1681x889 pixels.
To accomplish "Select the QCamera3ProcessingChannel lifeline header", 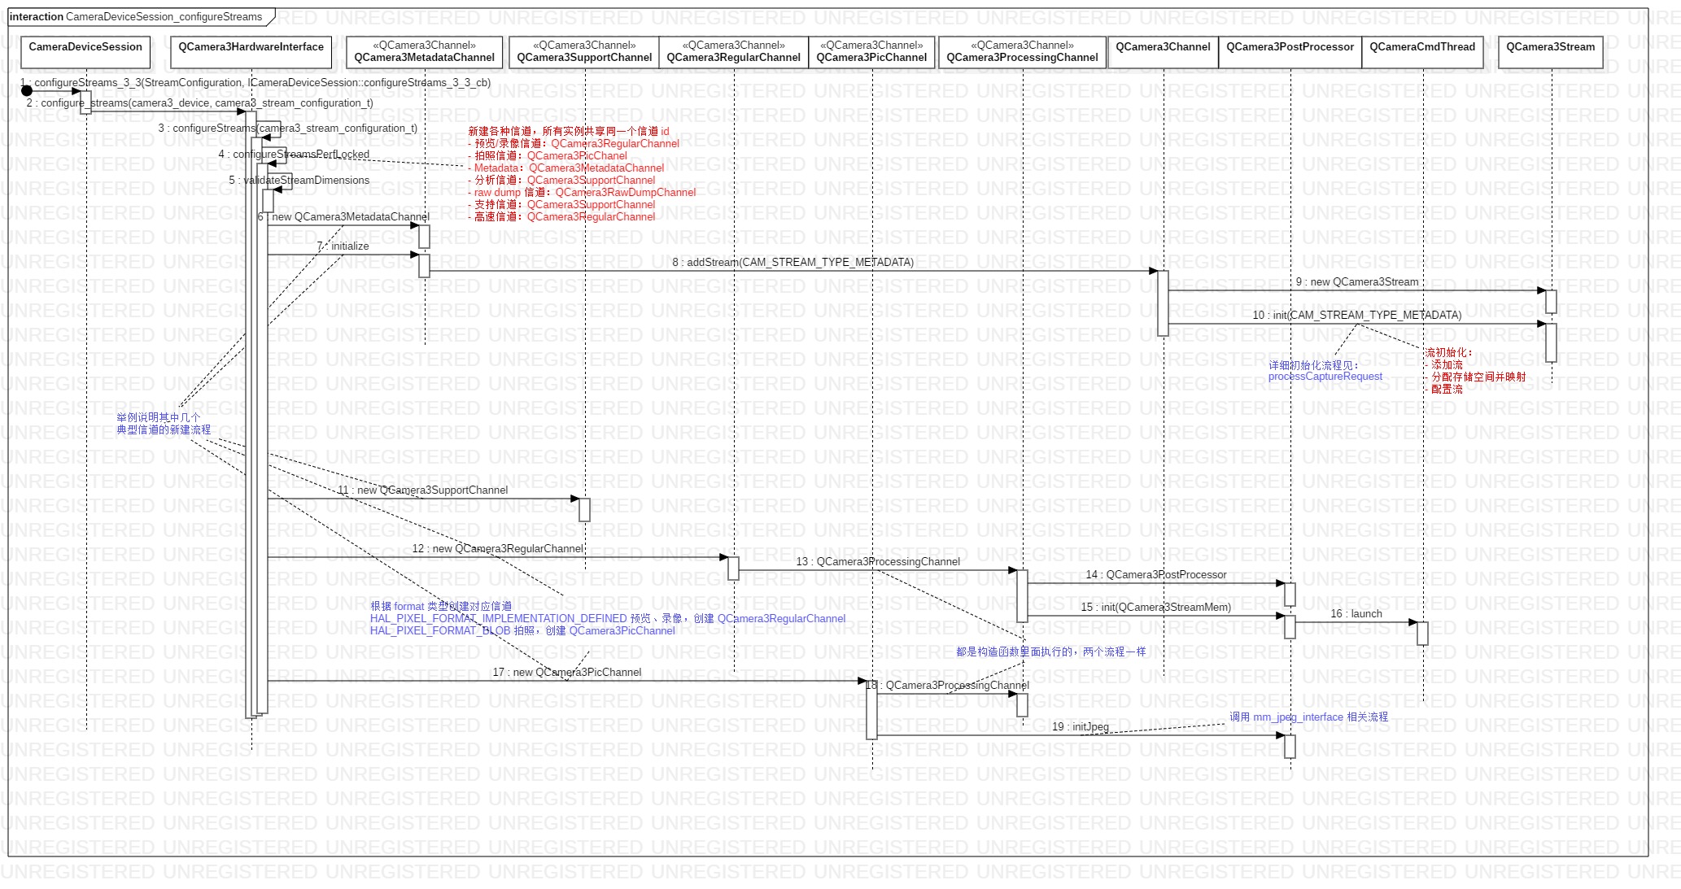I will point(1022,52).
